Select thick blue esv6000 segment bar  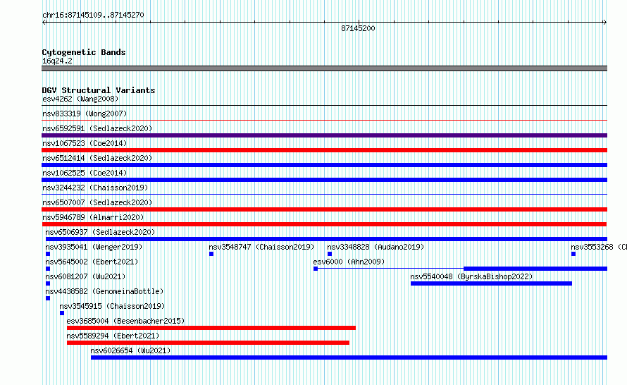535,269
